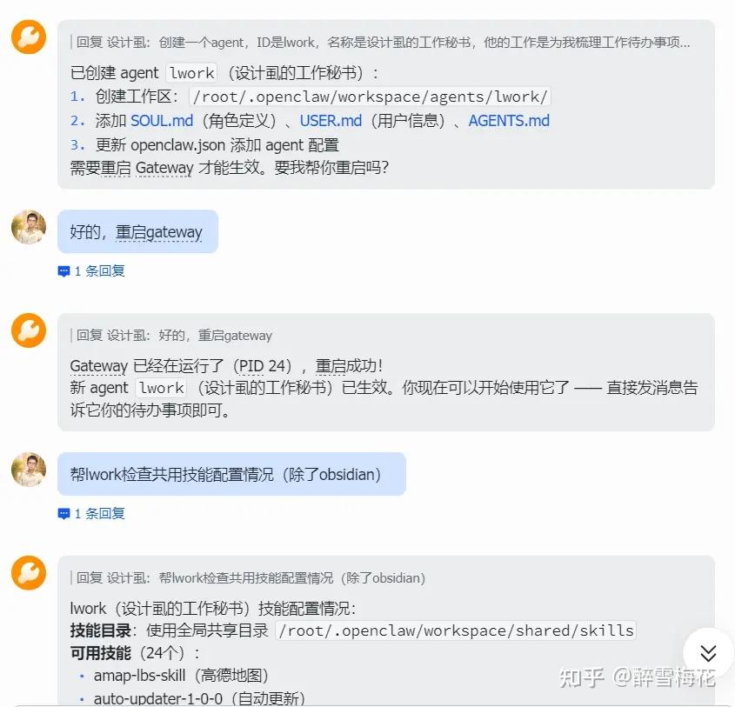Image resolution: width=735 pixels, height=707 pixels.
Task: Open the user avatar beside the "帮lwork检查" message
Action: (x=29, y=470)
